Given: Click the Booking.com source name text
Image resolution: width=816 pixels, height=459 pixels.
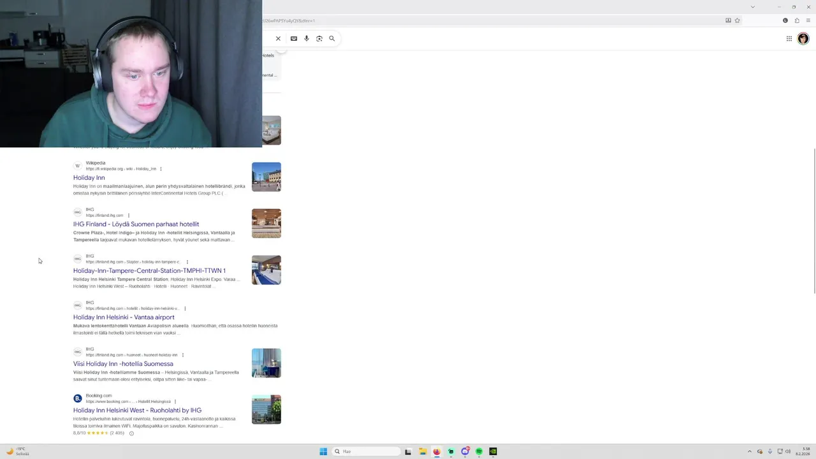Looking at the screenshot, I should [x=99, y=396].
